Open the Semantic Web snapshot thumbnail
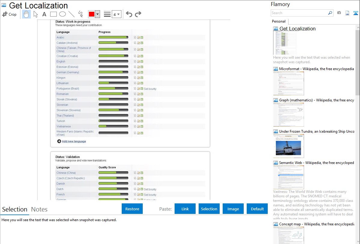Viewport: 360px width, 244px height. click(288, 177)
